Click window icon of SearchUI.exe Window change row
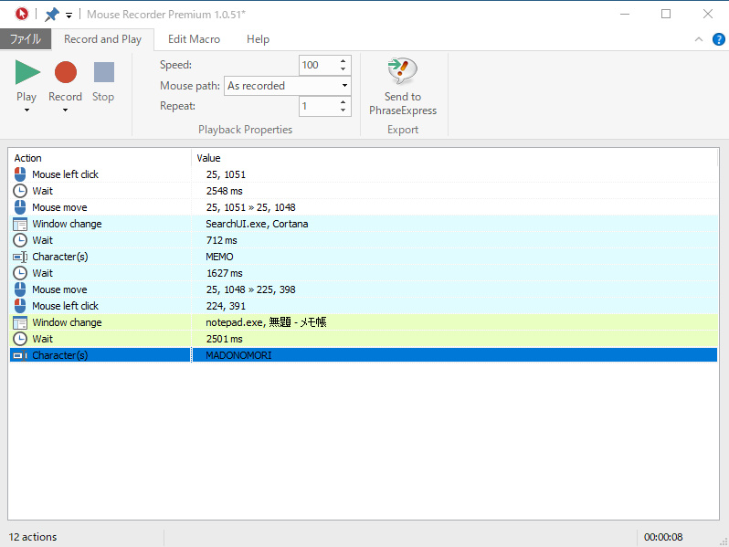The image size is (729, 547). tap(20, 224)
